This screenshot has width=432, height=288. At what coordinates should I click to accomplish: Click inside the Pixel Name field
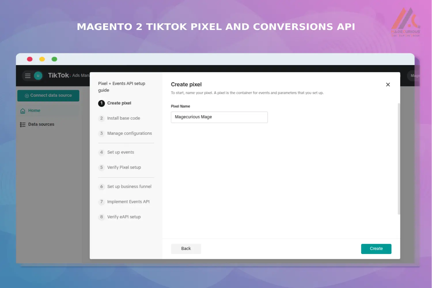[219, 117]
